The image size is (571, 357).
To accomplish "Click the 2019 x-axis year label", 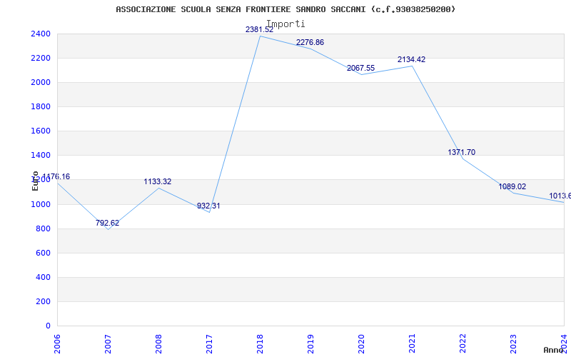I will 310,343.
